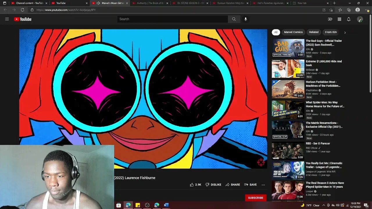This screenshot has height=209, width=372.
Task: Go back in browser history
Action: pos(5,10)
